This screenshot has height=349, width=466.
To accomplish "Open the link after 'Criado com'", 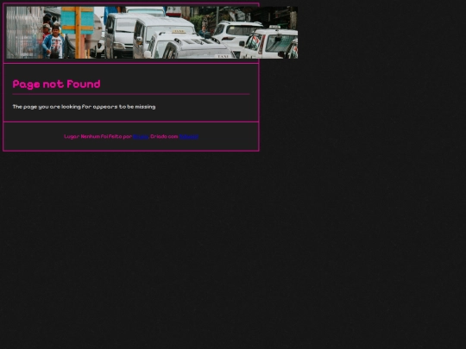I will [188, 136].
